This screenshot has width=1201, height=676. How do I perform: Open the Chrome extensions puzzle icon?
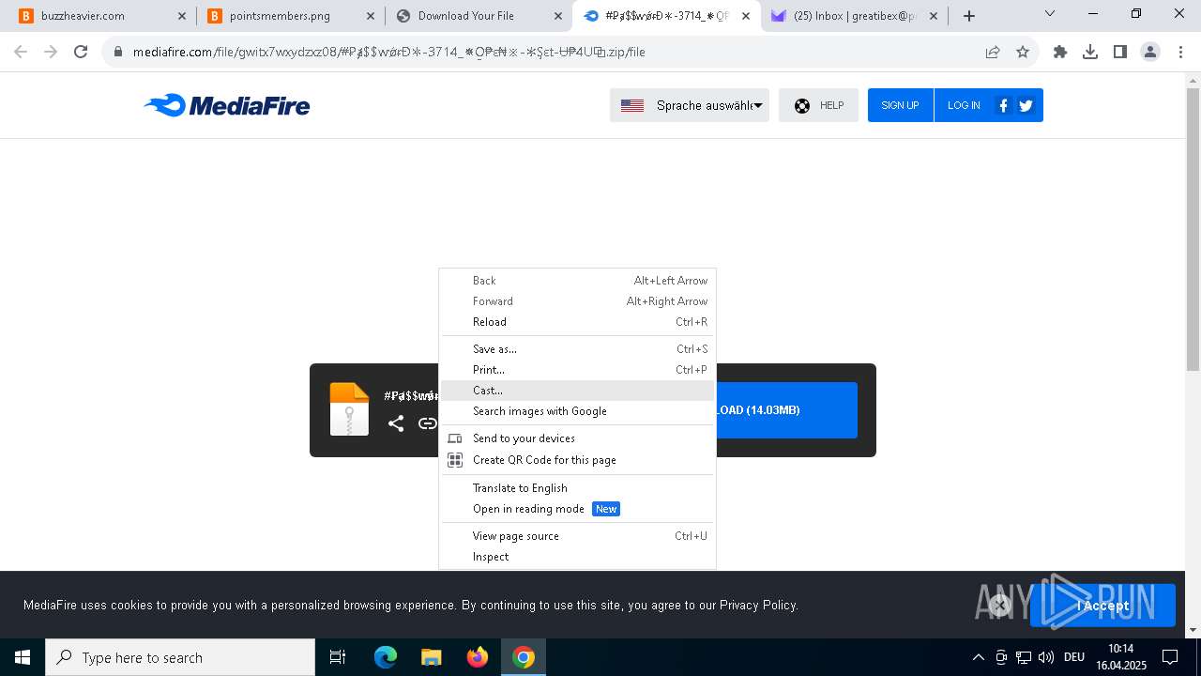(x=1060, y=52)
